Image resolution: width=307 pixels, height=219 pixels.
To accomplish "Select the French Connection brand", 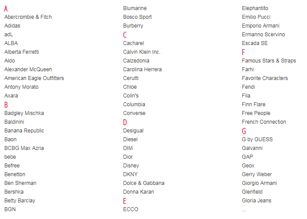I will [264, 122].
